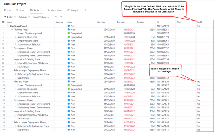Expand Subcontractor Selection in row 29
This screenshot has width=214, height=132.
coord(16,44)
